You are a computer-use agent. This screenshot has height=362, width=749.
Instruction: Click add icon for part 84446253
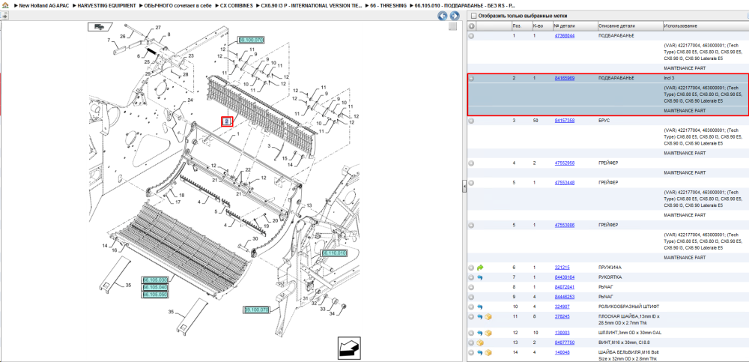(471, 297)
